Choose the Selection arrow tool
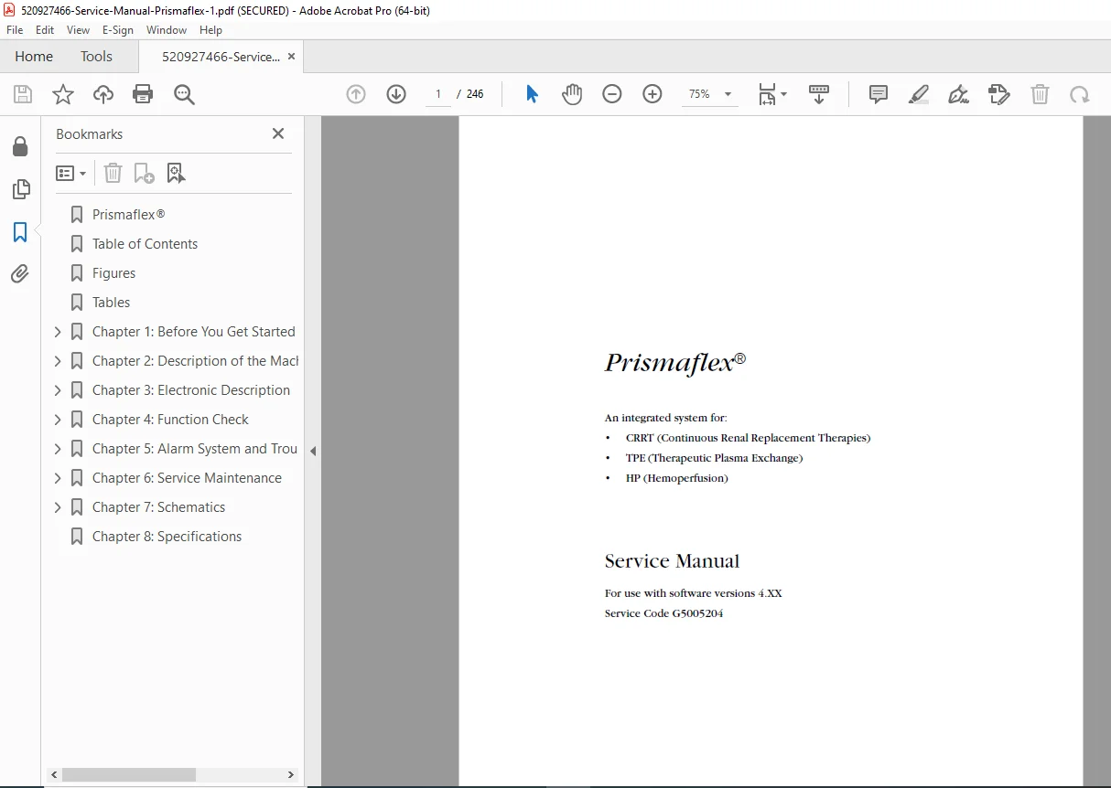1111x788 pixels. click(x=532, y=94)
